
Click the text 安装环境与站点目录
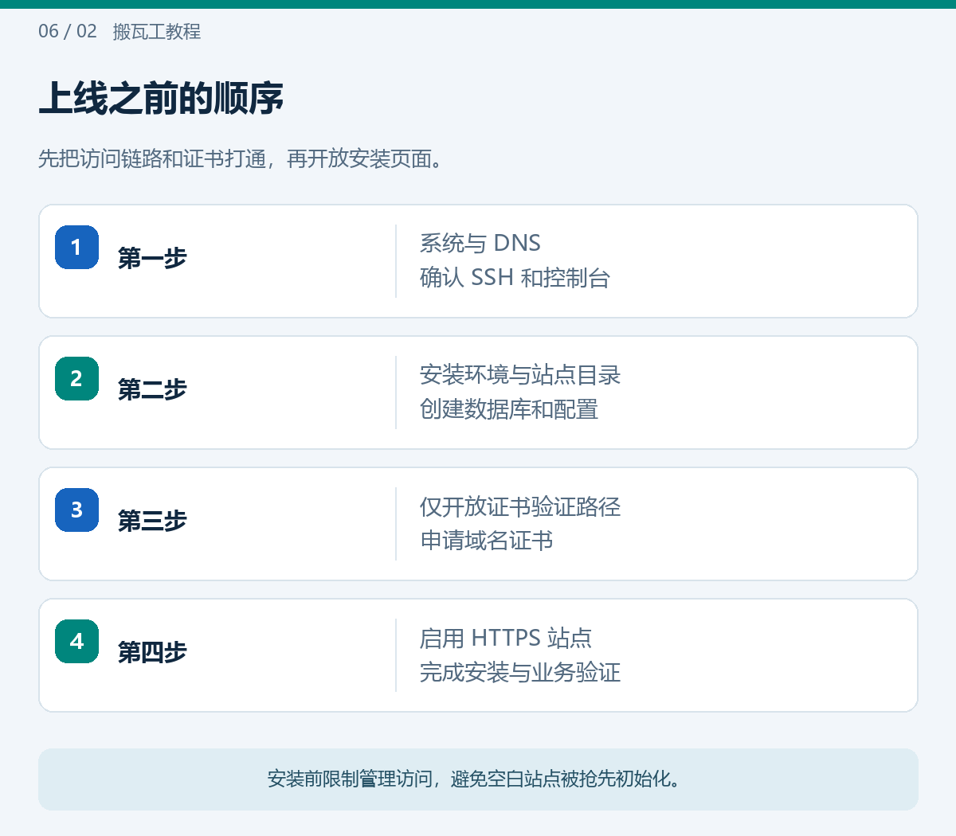pos(520,374)
